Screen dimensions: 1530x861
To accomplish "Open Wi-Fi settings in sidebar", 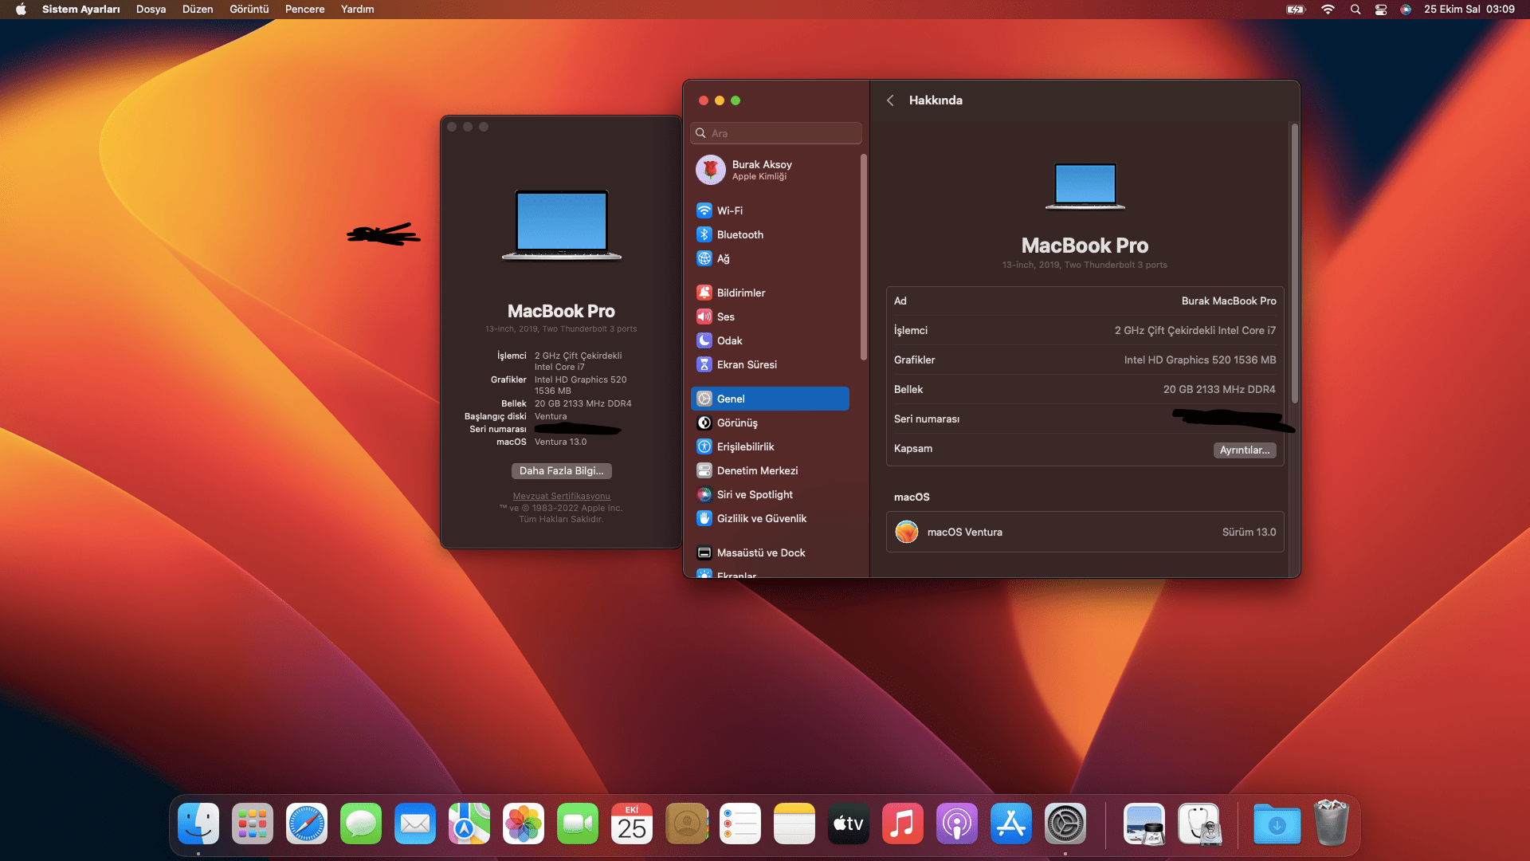I will (x=729, y=210).
